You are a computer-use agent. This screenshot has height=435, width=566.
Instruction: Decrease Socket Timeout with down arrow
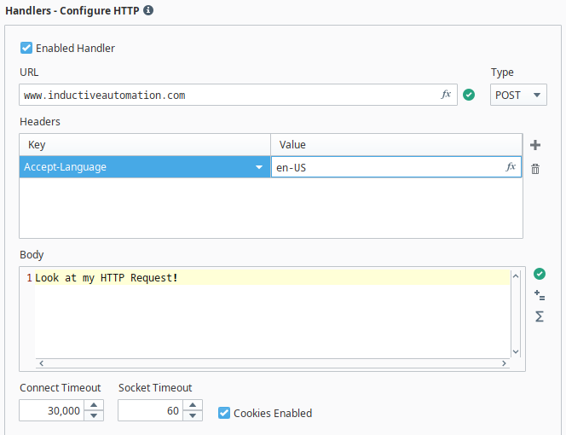point(193,415)
